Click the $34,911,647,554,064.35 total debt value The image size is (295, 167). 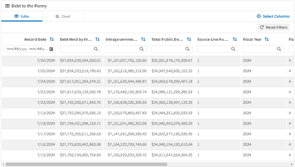coord(172,155)
